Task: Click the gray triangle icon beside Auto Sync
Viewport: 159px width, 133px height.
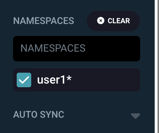Action: pyautogui.click(x=135, y=116)
